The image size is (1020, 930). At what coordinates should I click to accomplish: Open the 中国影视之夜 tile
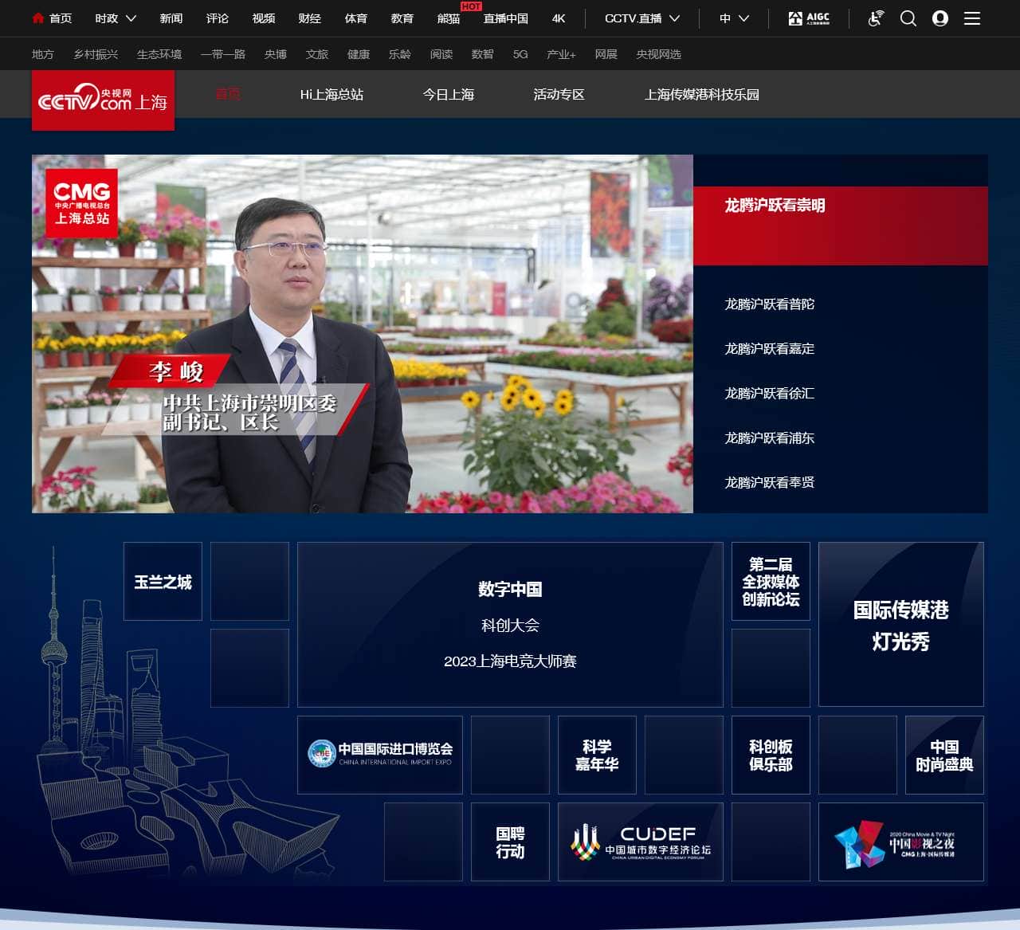[901, 842]
